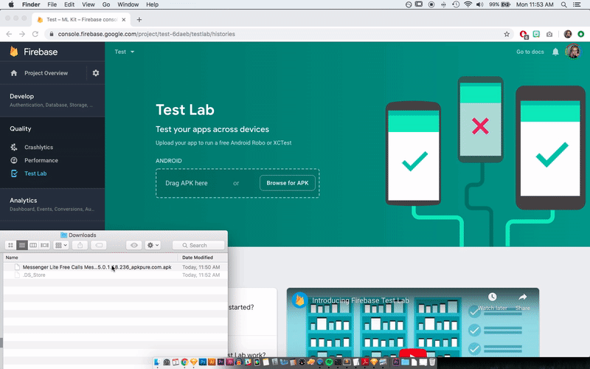Viewport: 590px width, 369px height.
Task: Click the Finder Search field
Action: [199, 245]
